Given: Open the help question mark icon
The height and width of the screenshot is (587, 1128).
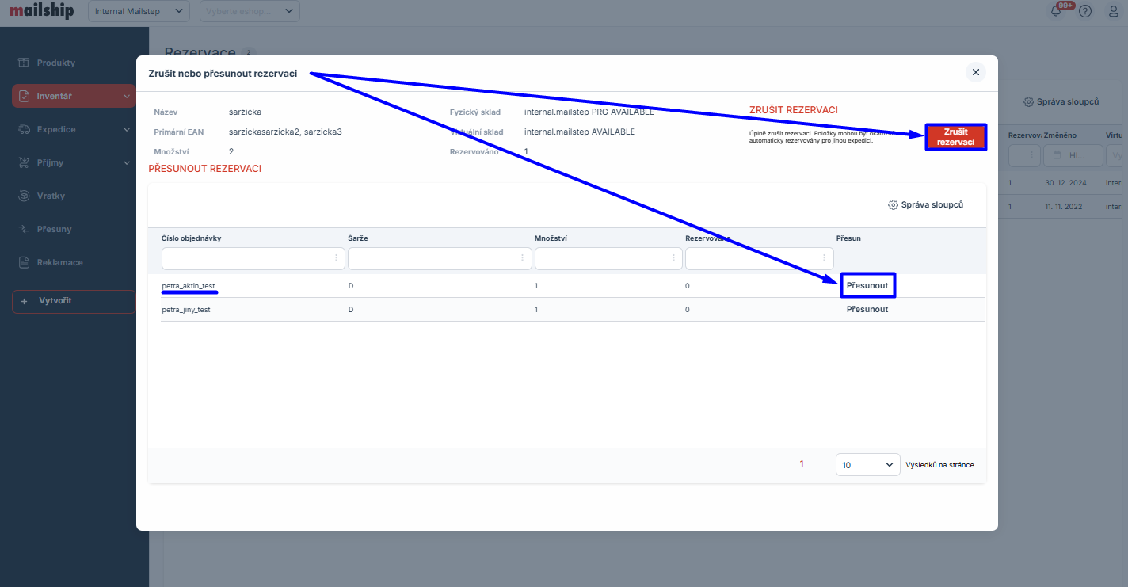Looking at the screenshot, I should tap(1085, 11).
